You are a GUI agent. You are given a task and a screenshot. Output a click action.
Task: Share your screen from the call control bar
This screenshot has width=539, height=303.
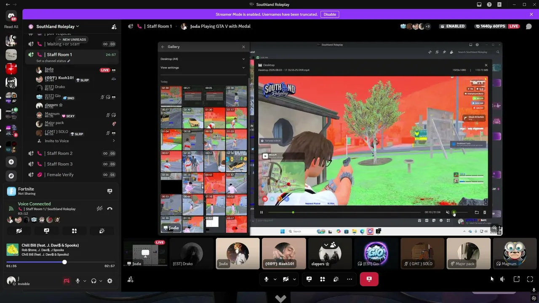(x=309, y=279)
